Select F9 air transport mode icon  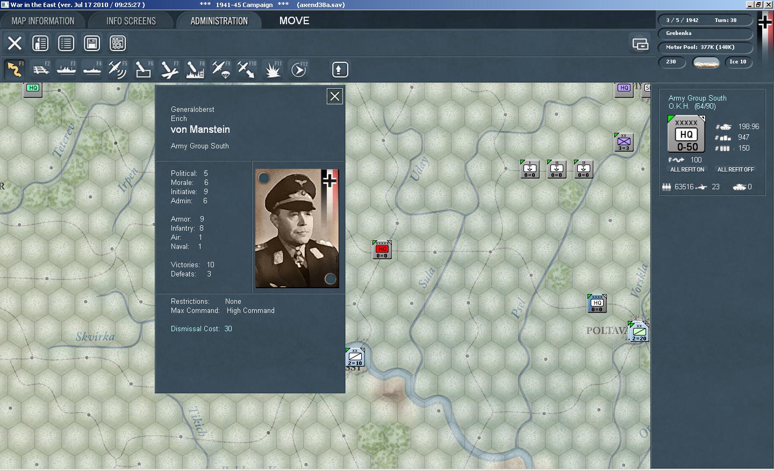click(221, 69)
